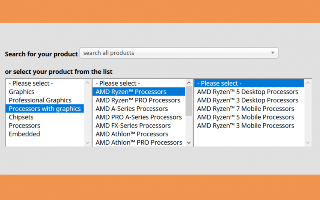This screenshot has width=320, height=200.
Task: Click middle list scroll up arrow
Action: click(x=189, y=83)
